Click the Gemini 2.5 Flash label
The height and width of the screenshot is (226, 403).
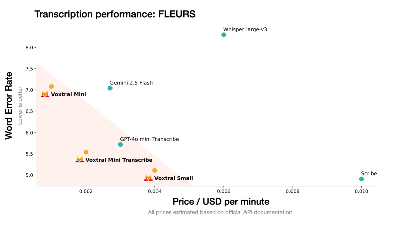coord(131,83)
